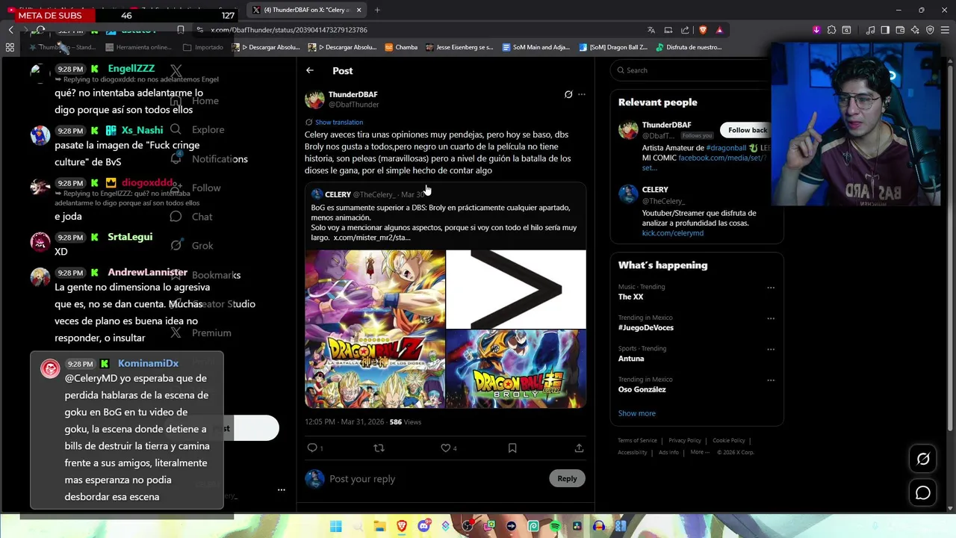Open options for Antuna trend
This screenshot has width=956, height=538.
[771, 349]
